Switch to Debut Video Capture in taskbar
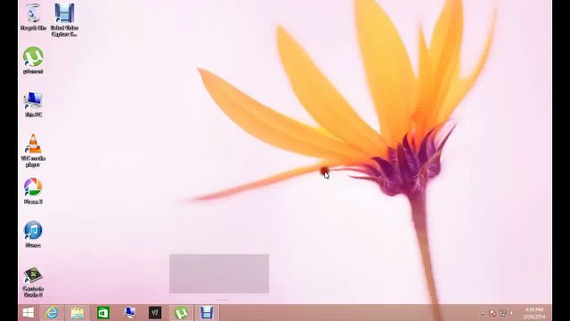This screenshot has height=321, width=570. coord(207,313)
